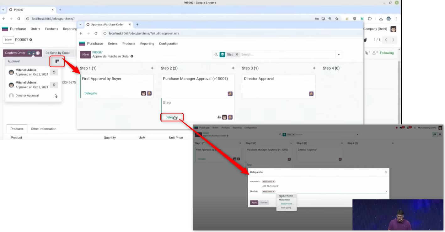Add a rule with plus in Step 1
This screenshot has height=232, width=445.
(152, 68)
